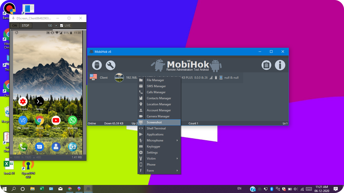344x193 pixels.
Task: Click the US flag icon on the Client row
Action: click(x=93, y=77)
